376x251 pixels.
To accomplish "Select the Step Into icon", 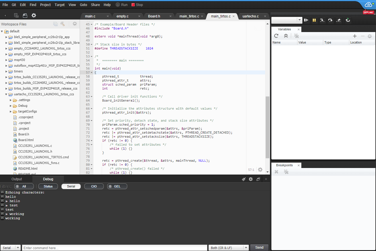I will click(322, 20).
